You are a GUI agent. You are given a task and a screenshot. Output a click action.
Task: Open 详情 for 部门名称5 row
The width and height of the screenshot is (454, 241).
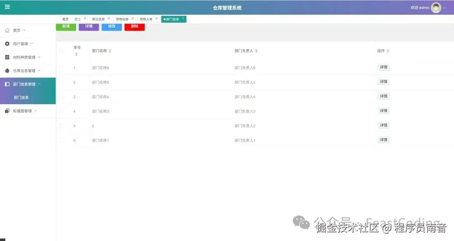[384, 81]
